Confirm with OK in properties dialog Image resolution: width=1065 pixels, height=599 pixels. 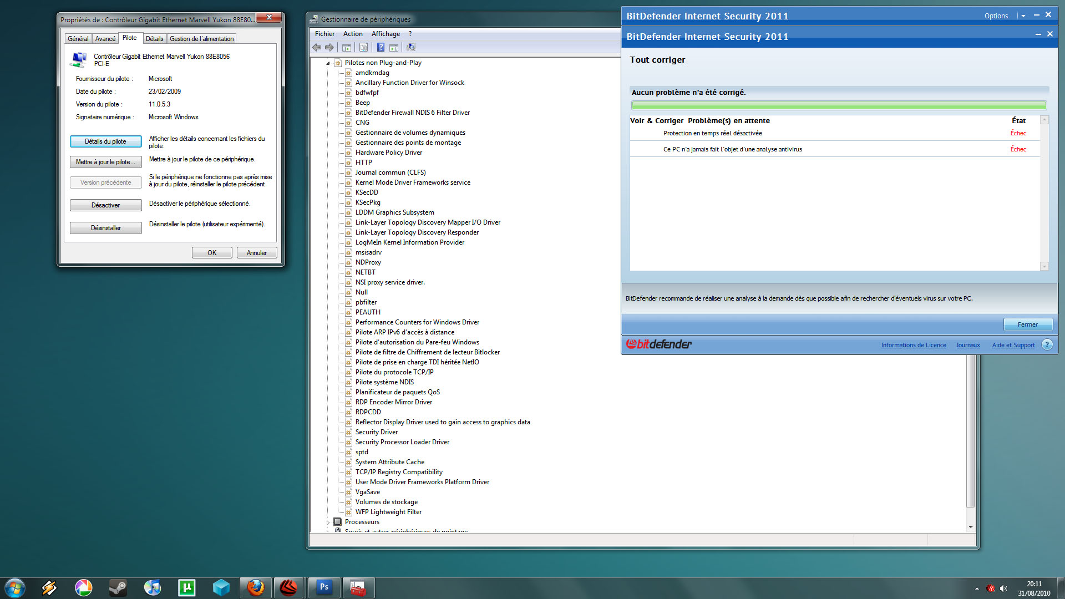pyautogui.click(x=212, y=253)
